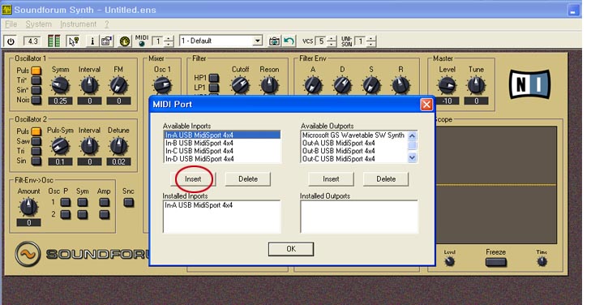Click the Oscillator 1 Symm knob
The image size is (591, 305).
(x=60, y=85)
